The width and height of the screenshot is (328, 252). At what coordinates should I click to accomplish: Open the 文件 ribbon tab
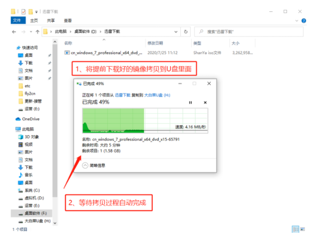18,20
